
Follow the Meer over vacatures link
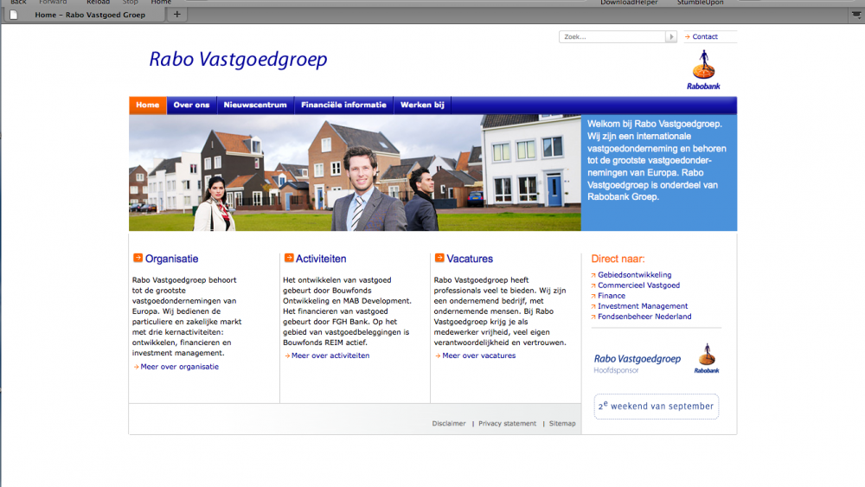click(479, 356)
